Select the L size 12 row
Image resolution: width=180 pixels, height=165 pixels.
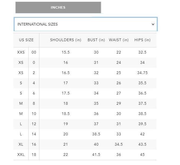(85, 124)
